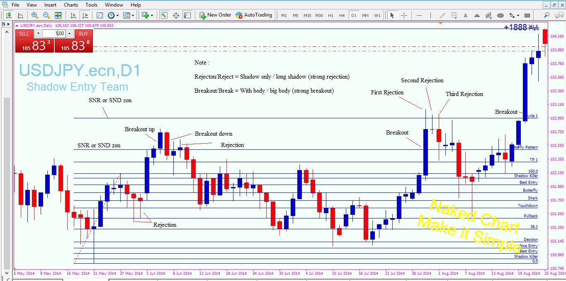The height and width of the screenshot is (281, 566).
Task: Toggle auto scroll for the chart
Action: [73, 15]
